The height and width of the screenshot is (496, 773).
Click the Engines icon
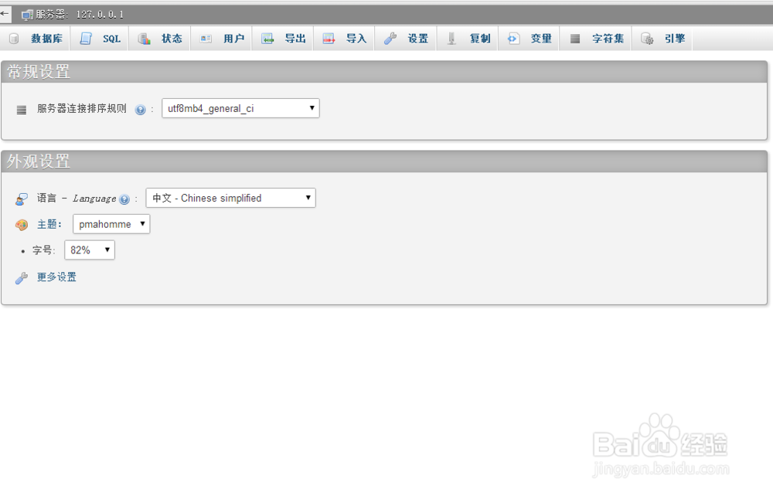(x=647, y=39)
